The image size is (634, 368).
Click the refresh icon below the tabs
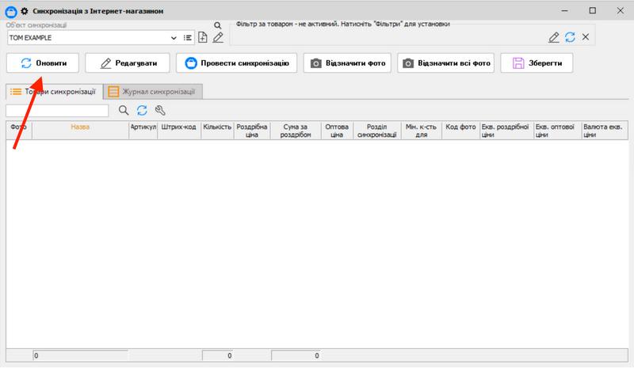(x=142, y=111)
